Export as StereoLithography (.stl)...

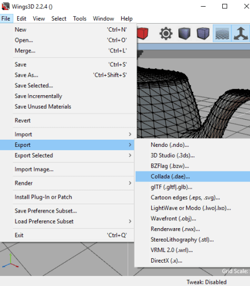pos(193,240)
